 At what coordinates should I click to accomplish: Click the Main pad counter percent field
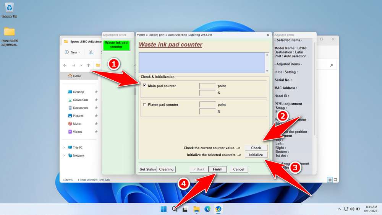click(207, 93)
